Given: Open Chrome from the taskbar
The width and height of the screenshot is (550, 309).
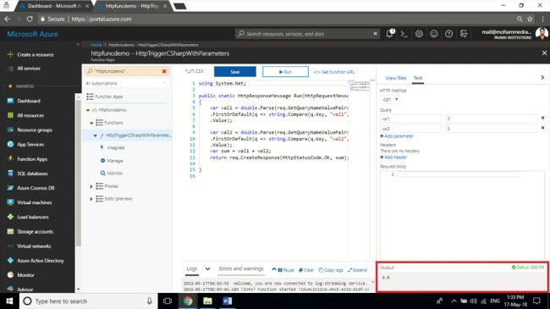Looking at the screenshot, I should pyautogui.click(x=188, y=301).
